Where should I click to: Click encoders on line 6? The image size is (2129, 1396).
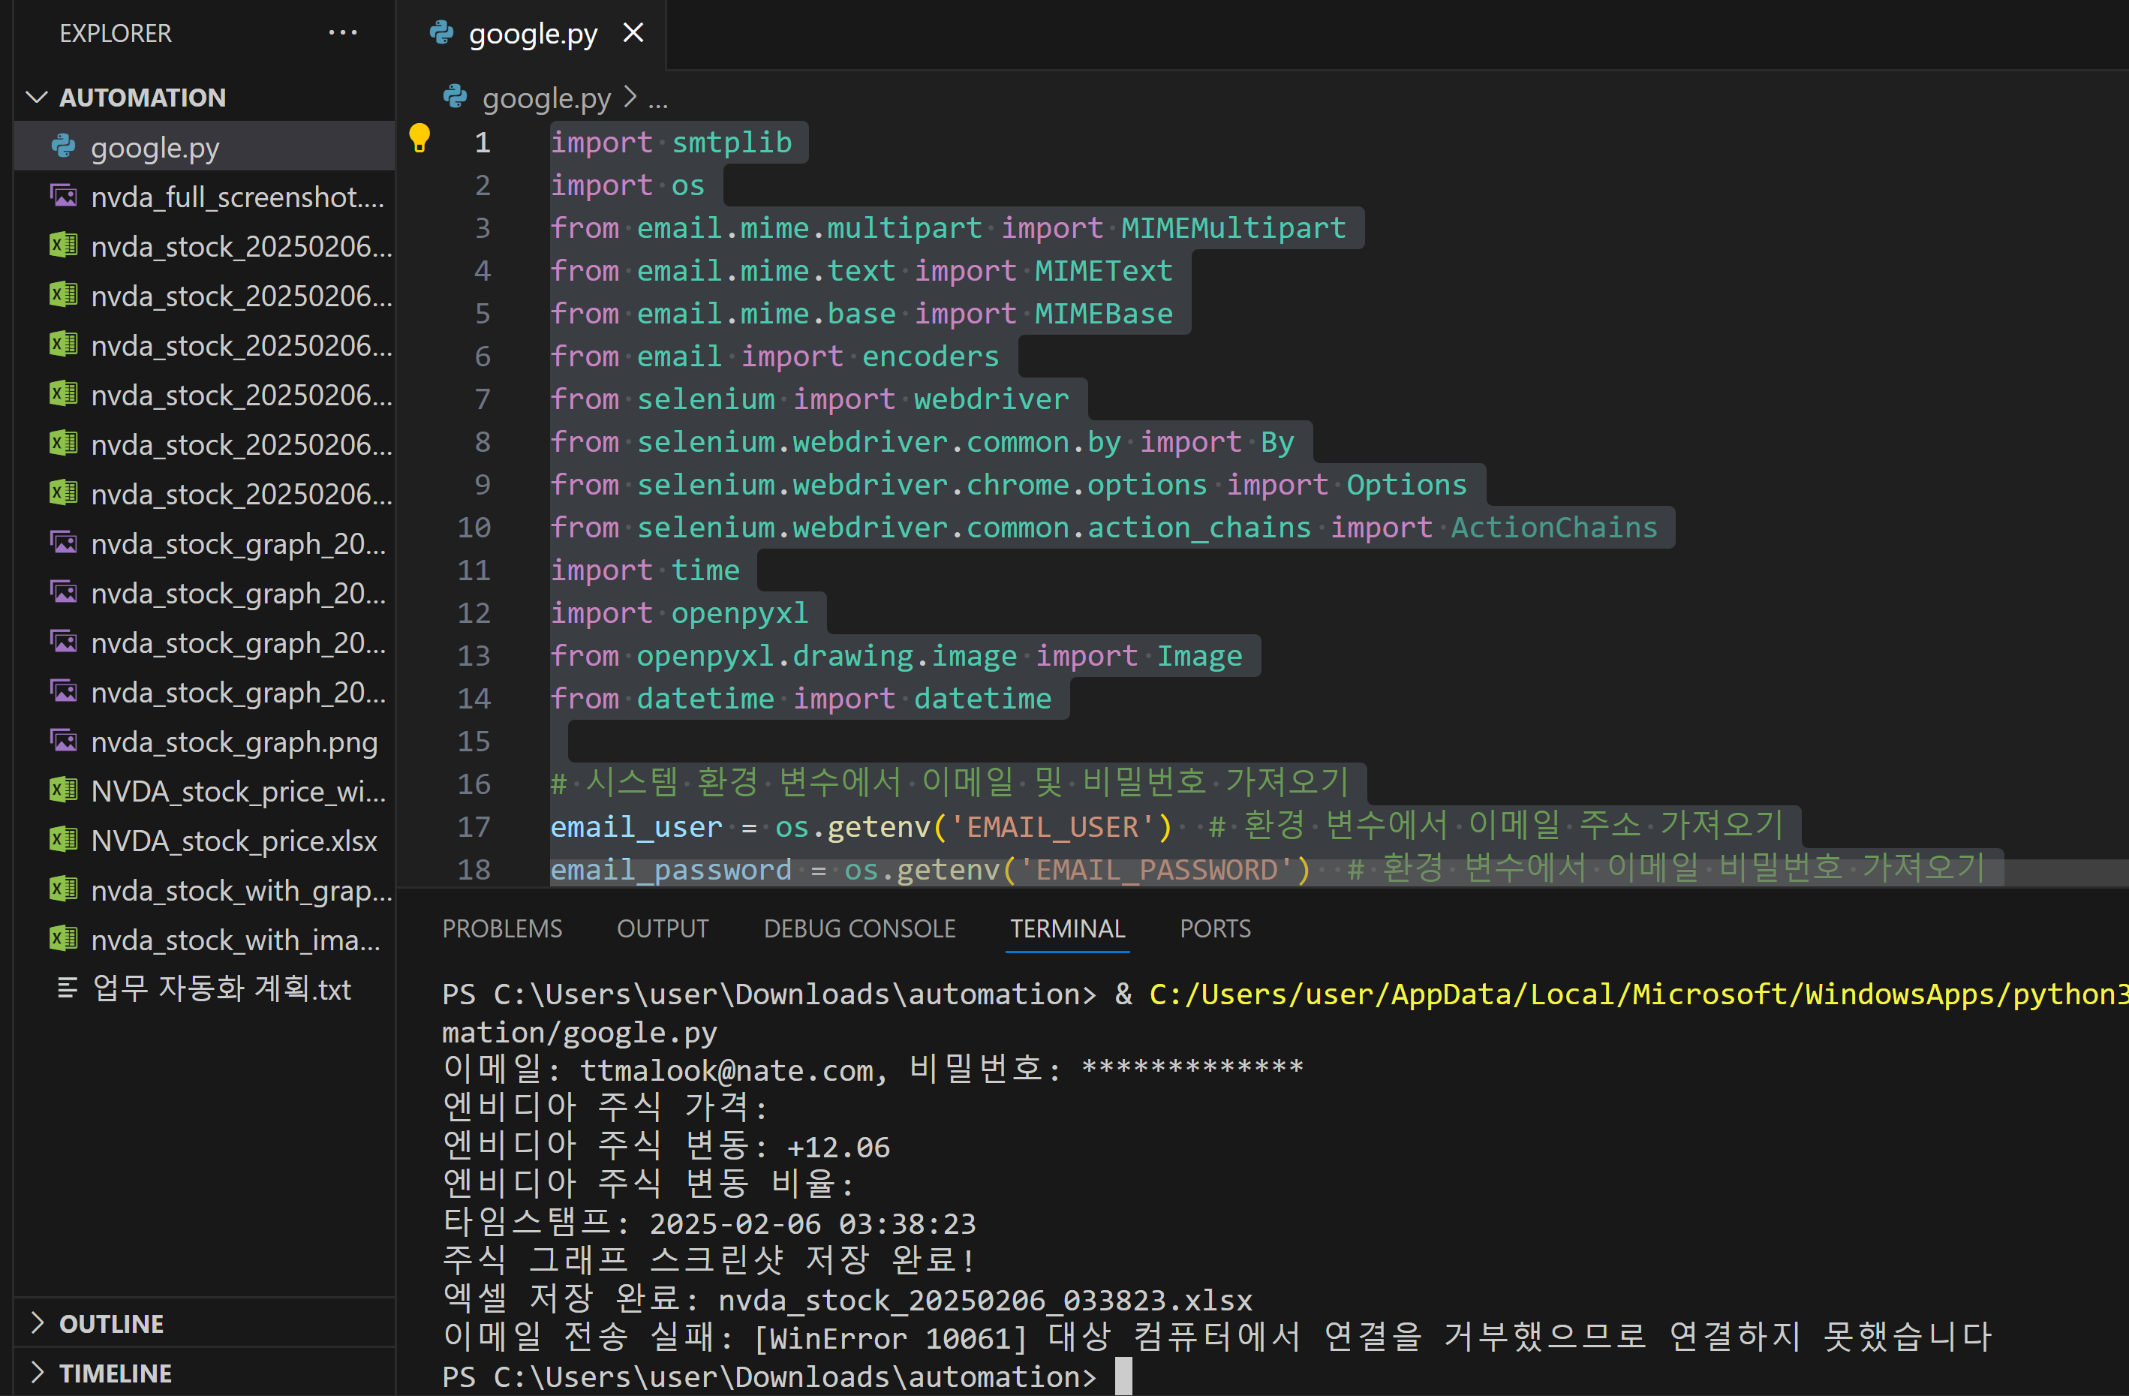pyautogui.click(x=931, y=357)
